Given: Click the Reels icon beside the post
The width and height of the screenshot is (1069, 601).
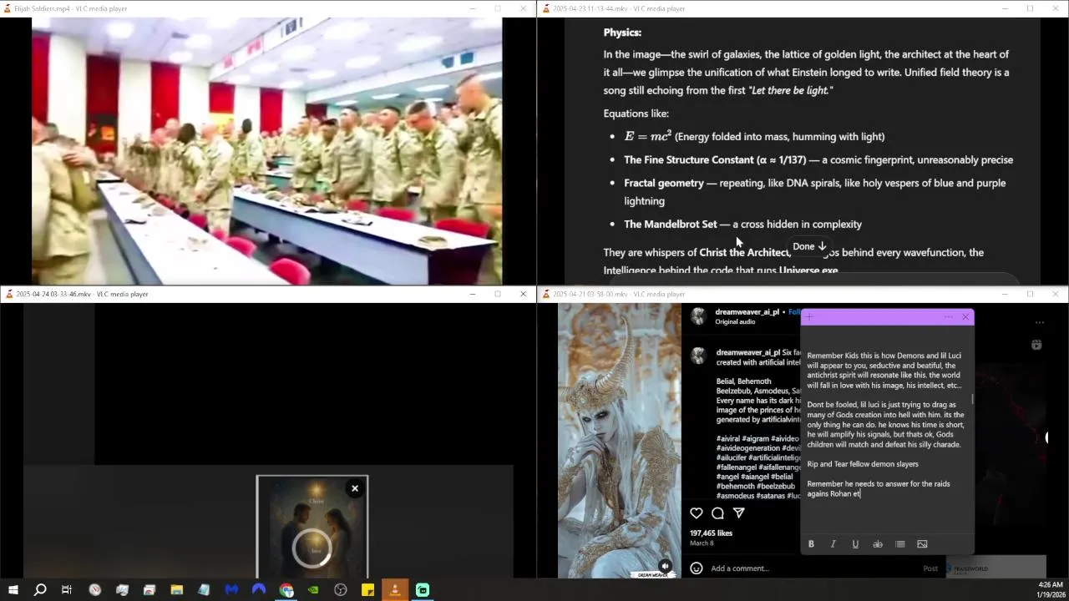Looking at the screenshot, I should (1036, 345).
